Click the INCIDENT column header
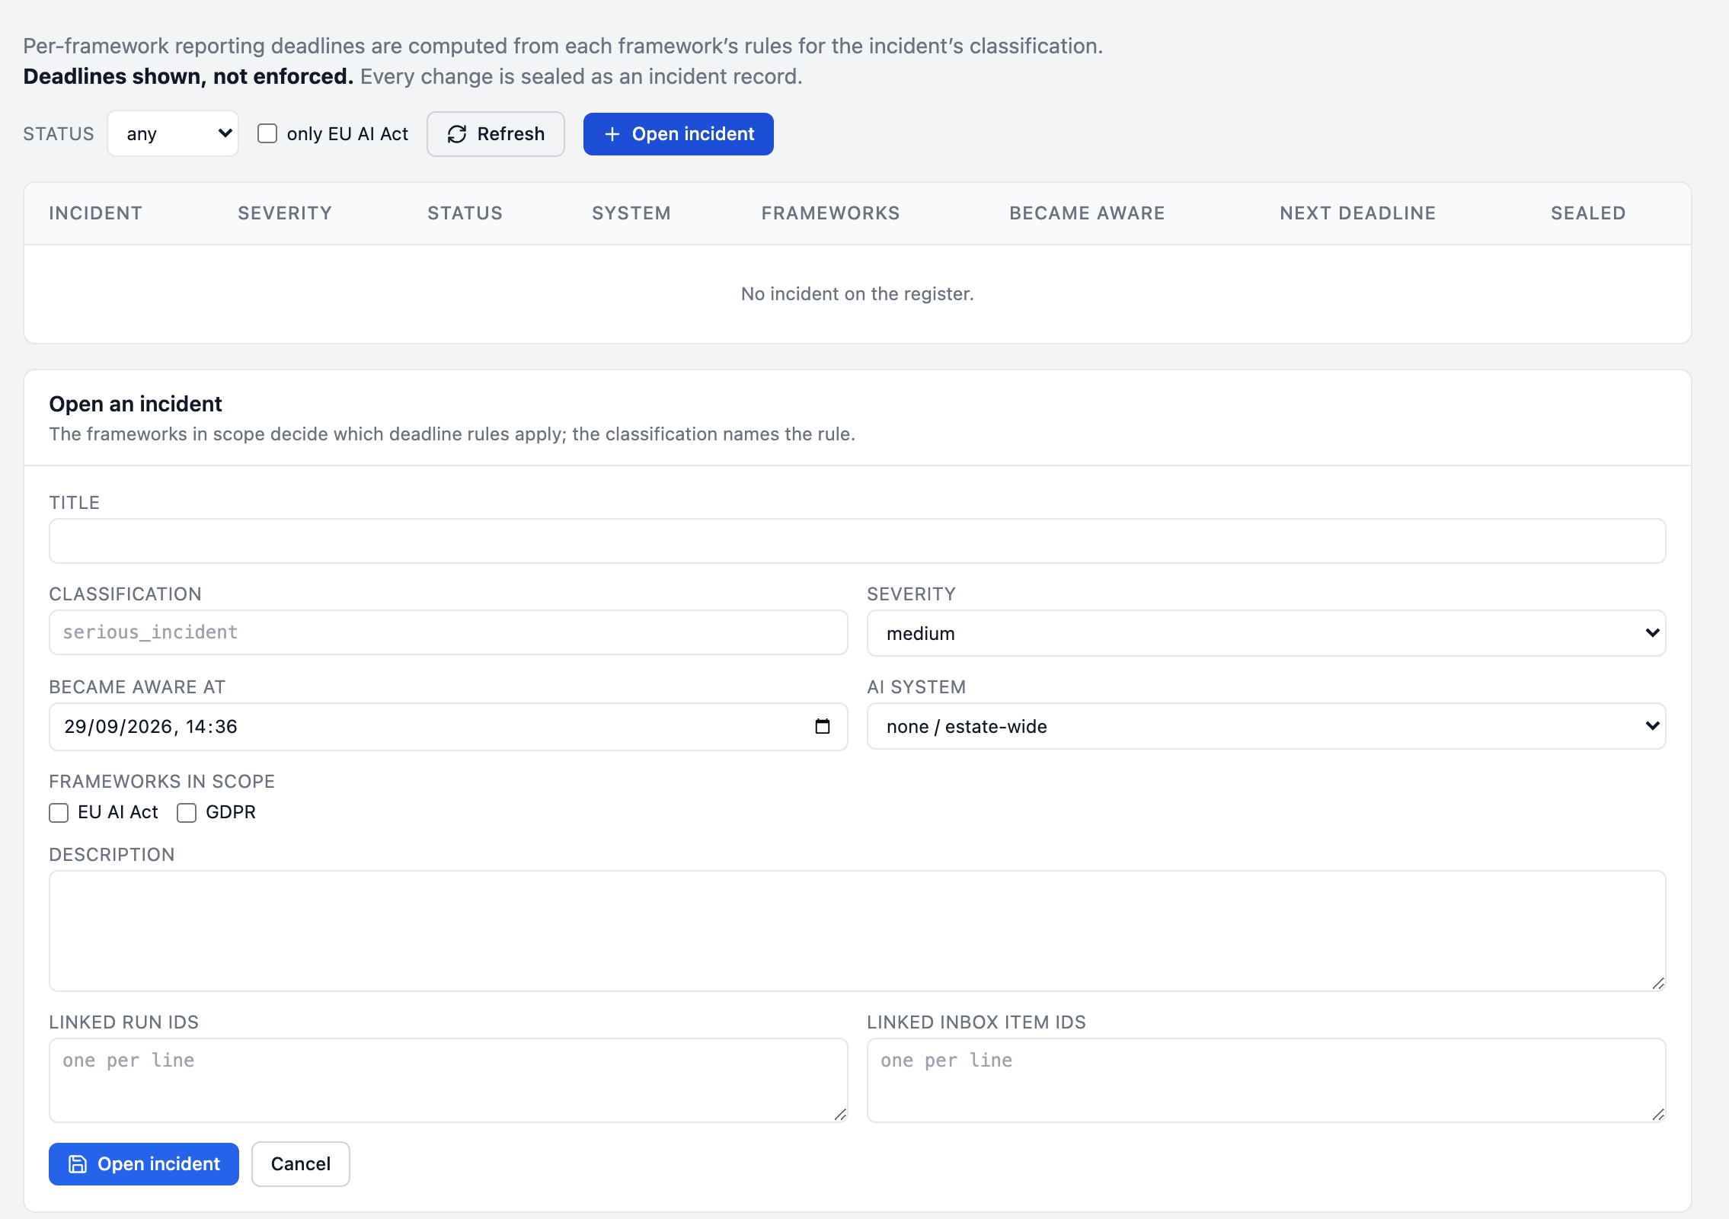 click(x=96, y=213)
